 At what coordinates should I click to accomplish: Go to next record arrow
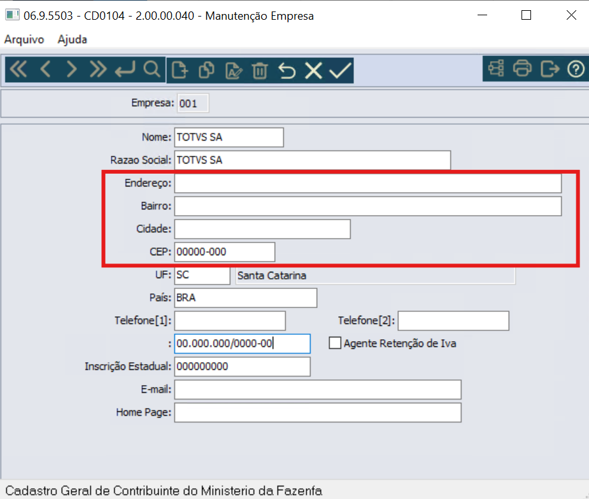[71, 70]
